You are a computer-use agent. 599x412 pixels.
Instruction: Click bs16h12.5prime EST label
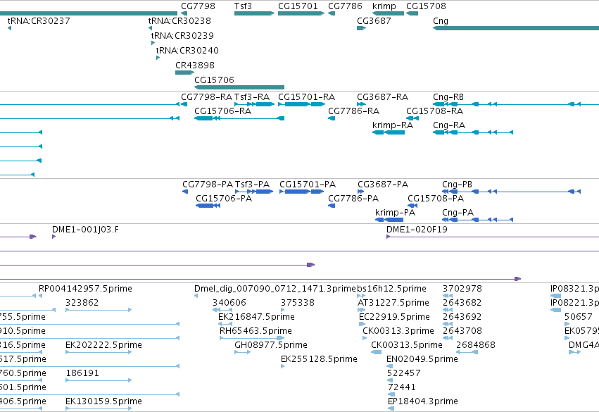391,289
